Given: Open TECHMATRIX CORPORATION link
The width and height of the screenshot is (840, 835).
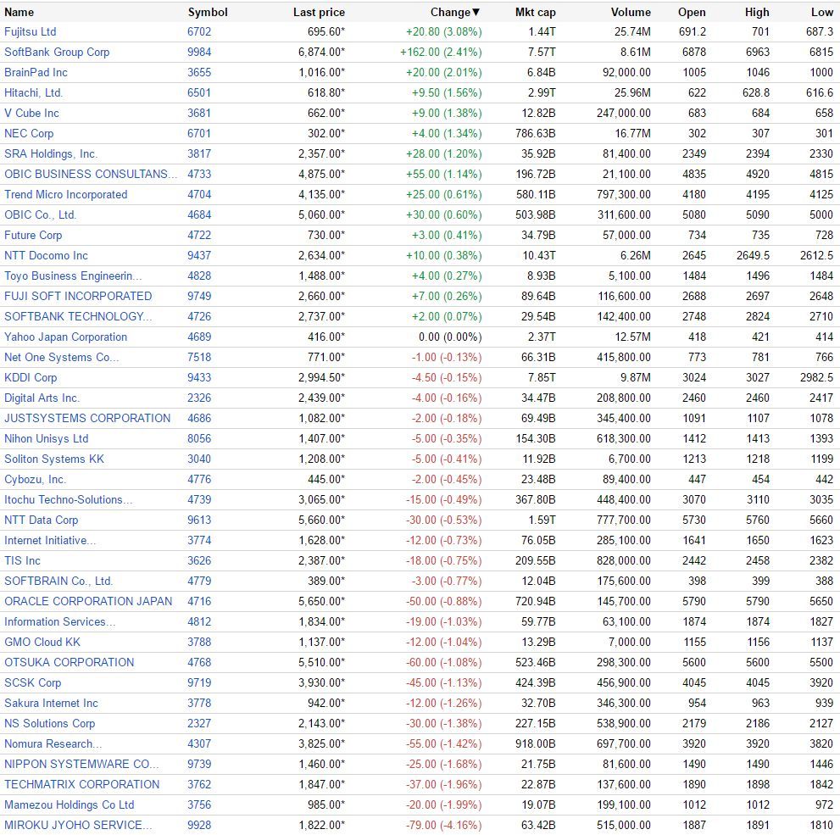Looking at the screenshot, I should 82,785.
